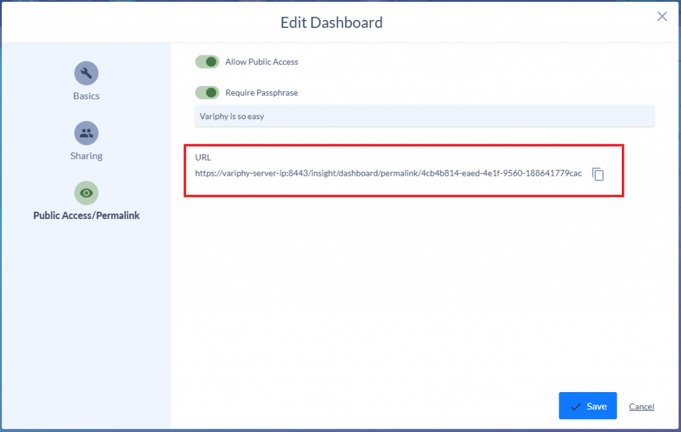
Task: Open the Sharing people icon
Action: [86, 133]
